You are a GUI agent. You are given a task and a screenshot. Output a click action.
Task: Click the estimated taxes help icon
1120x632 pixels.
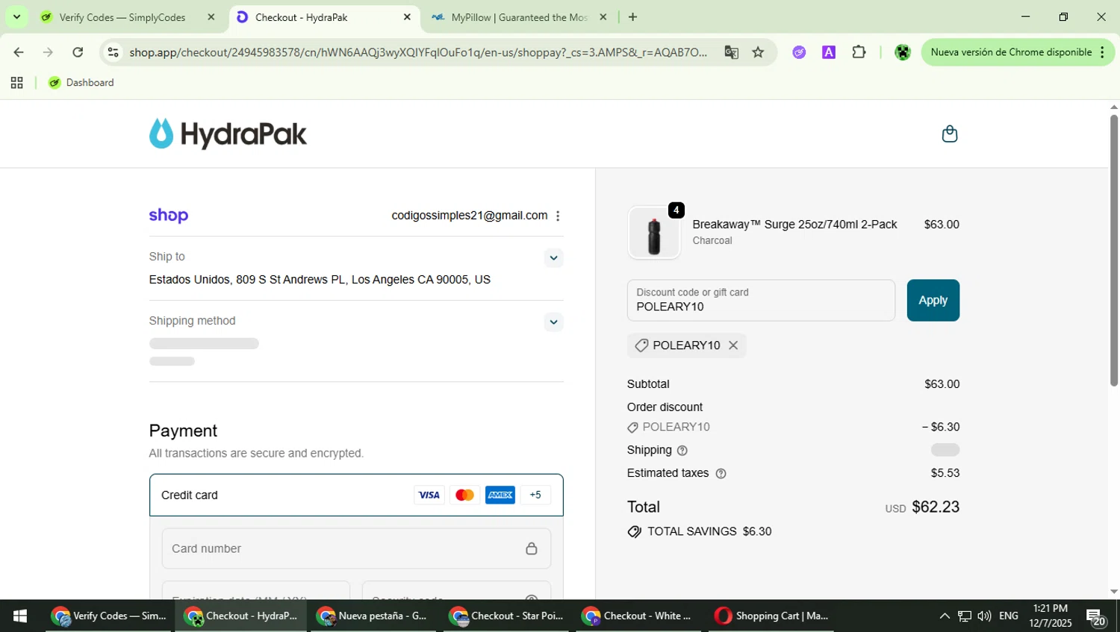coord(721,474)
